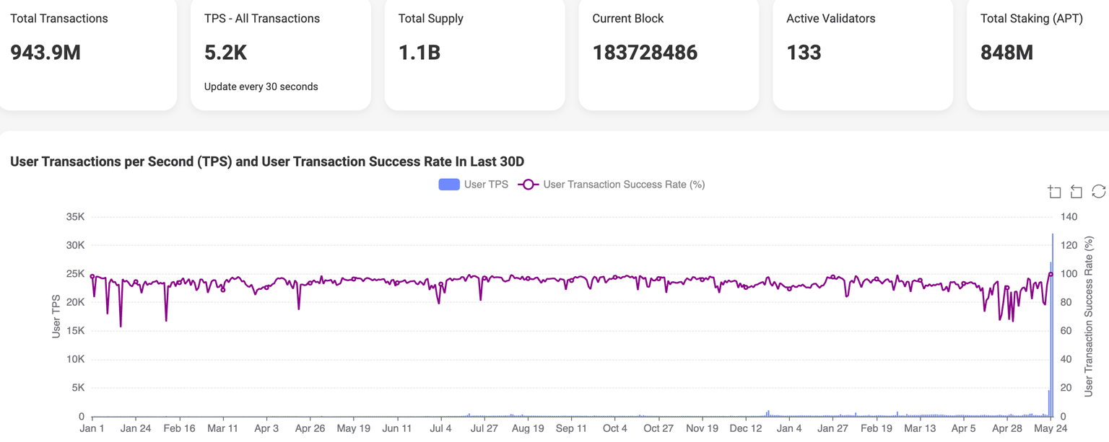
Task: Toggle the User TPS series label
Action: point(486,185)
